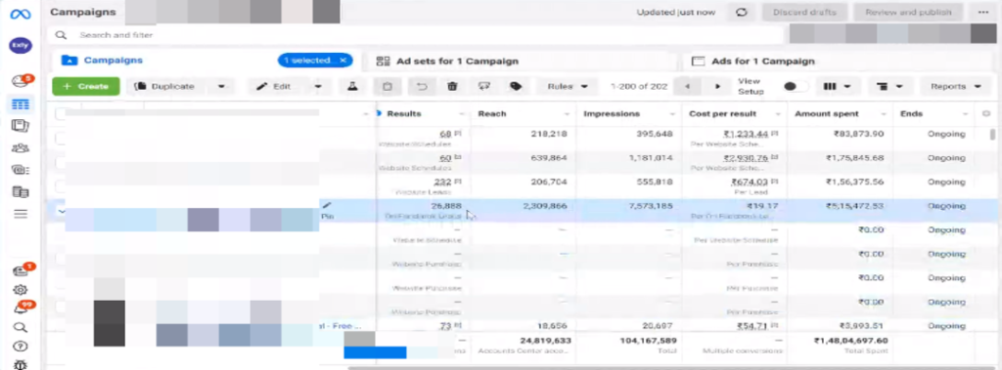Tick the checkbox of the ₹83,873.90 campaign row
1002x370 pixels.
[61, 138]
